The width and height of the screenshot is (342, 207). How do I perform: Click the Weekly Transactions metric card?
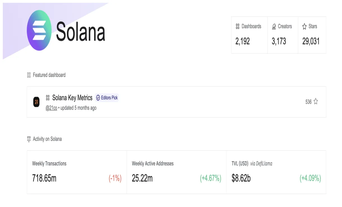pyautogui.click(x=77, y=172)
